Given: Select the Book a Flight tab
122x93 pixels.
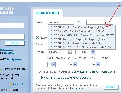Looking at the screenshot, I should click(48, 13).
